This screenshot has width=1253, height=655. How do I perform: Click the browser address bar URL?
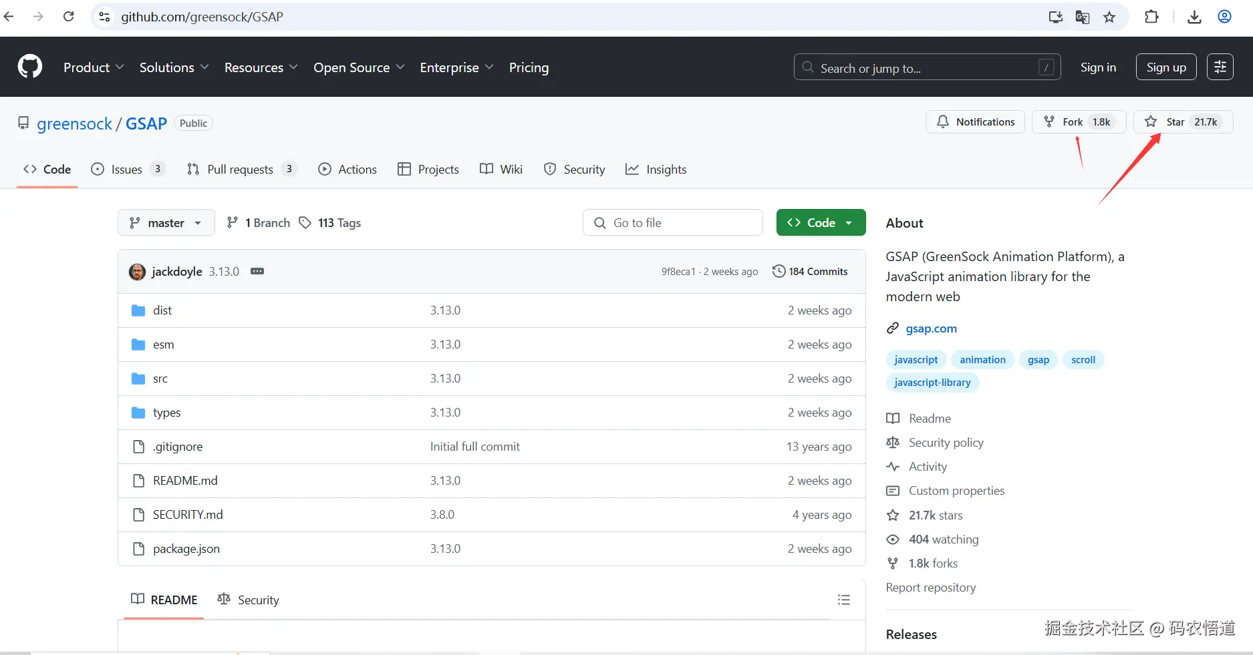202,17
